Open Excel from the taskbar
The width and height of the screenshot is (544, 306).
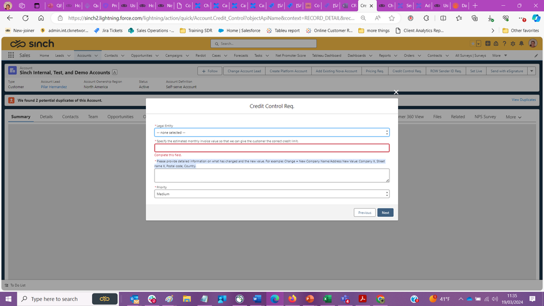[327, 299]
